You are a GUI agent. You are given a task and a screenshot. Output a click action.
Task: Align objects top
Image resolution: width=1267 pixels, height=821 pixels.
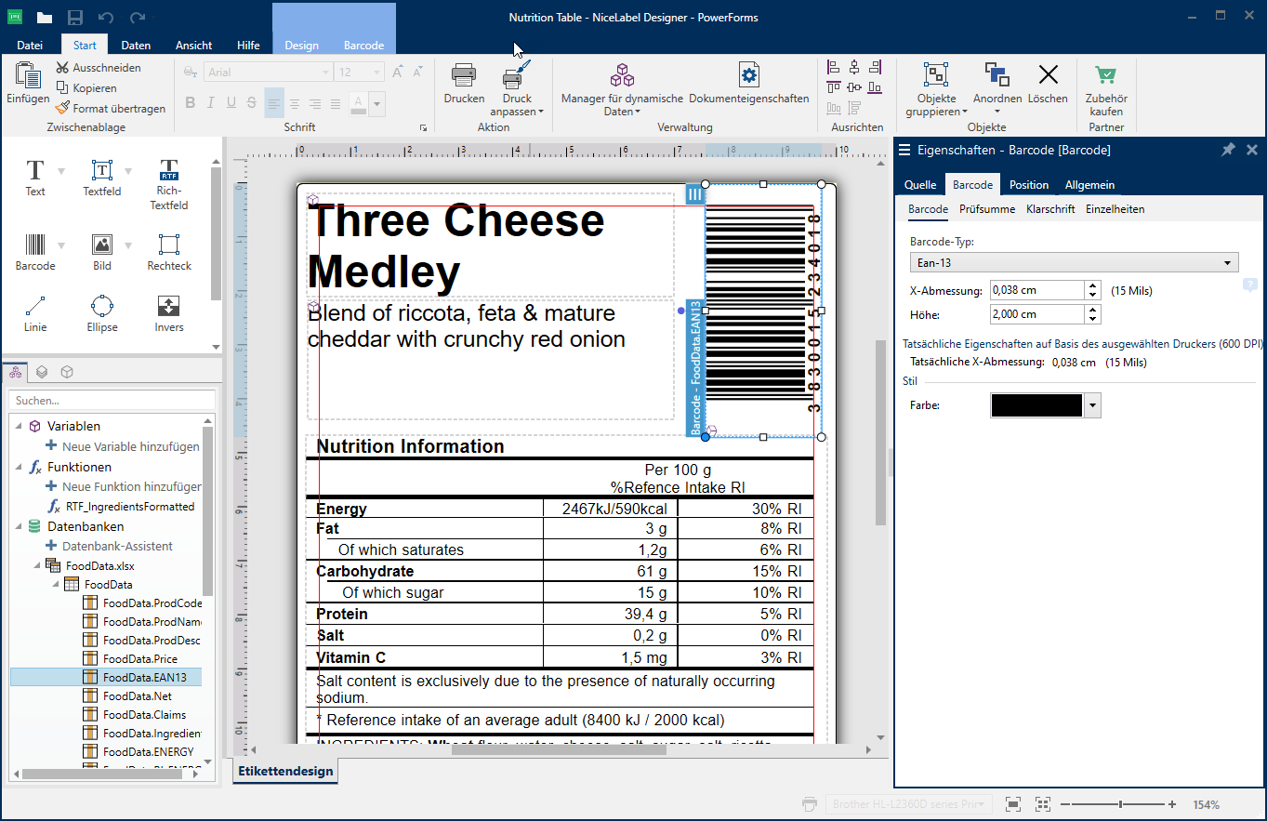(x=833, y=87)
